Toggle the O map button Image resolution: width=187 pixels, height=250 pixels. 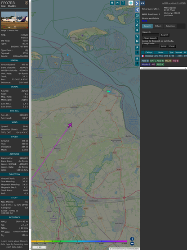137,26
